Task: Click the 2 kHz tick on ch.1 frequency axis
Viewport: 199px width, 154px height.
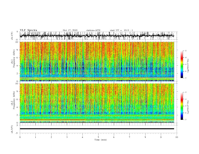Action: click(x=18, y=73)
